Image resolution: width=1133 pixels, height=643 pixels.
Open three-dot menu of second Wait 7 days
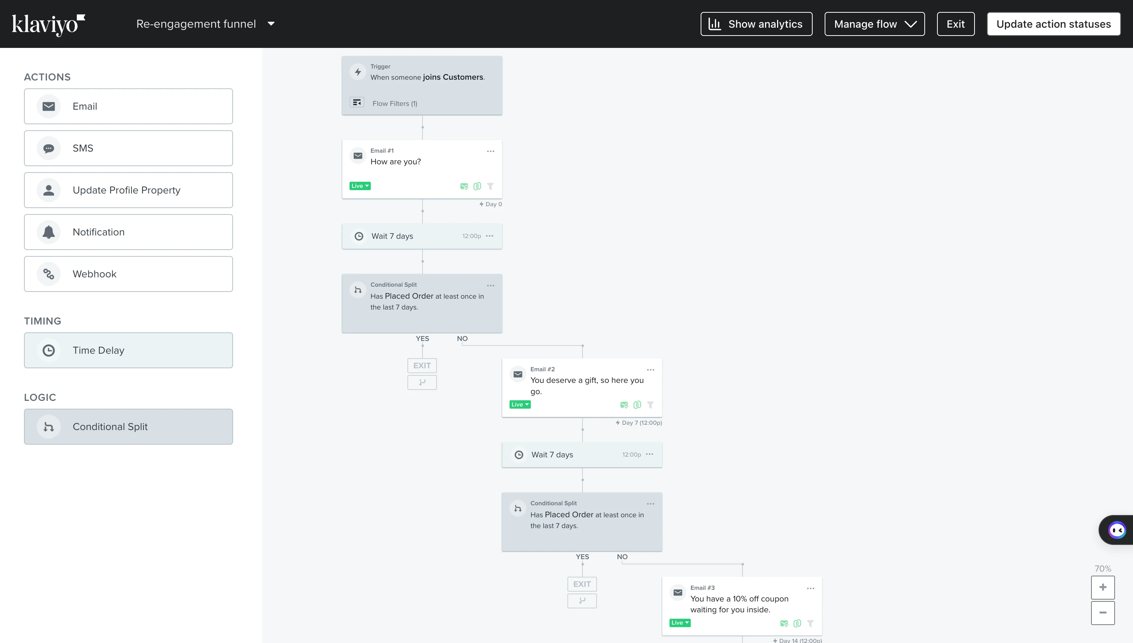coord(650,454)
